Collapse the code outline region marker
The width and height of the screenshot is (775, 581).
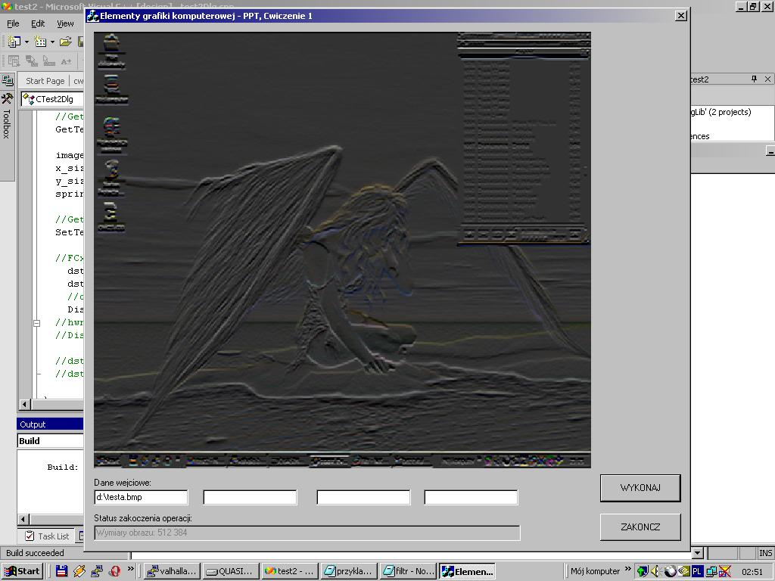[x=36, y=323]
